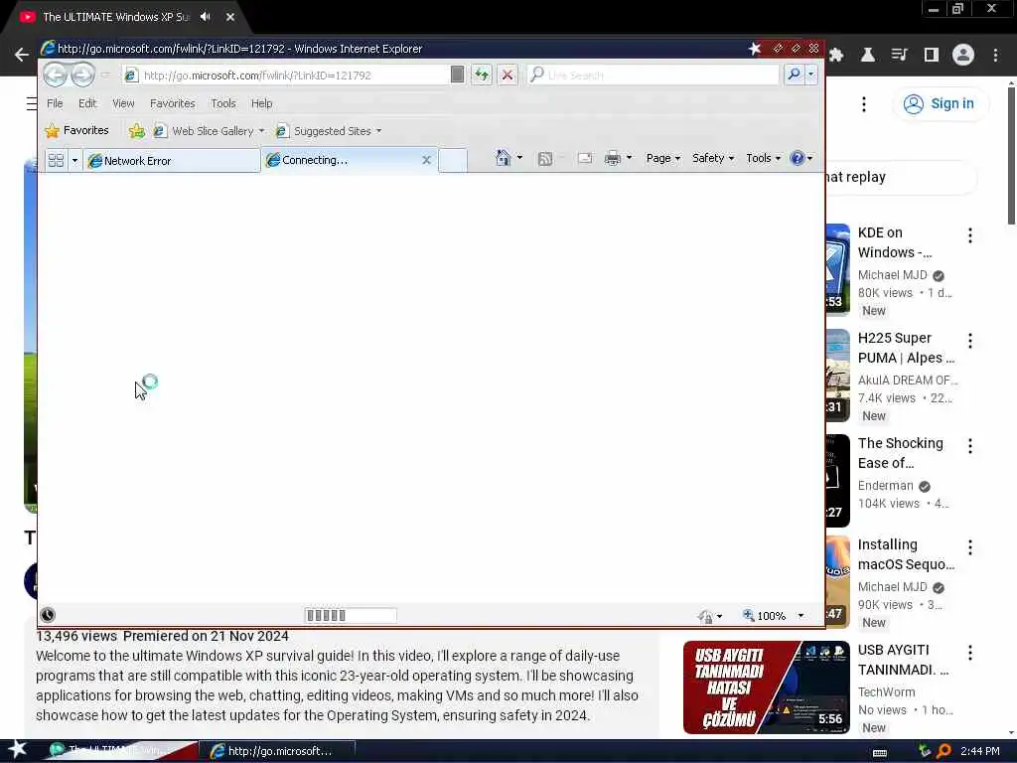Image resolution: width=1017 pixels, height=763 pixels.
Task: Open options menu for KDE on Windows video
Action: point(970,235)
